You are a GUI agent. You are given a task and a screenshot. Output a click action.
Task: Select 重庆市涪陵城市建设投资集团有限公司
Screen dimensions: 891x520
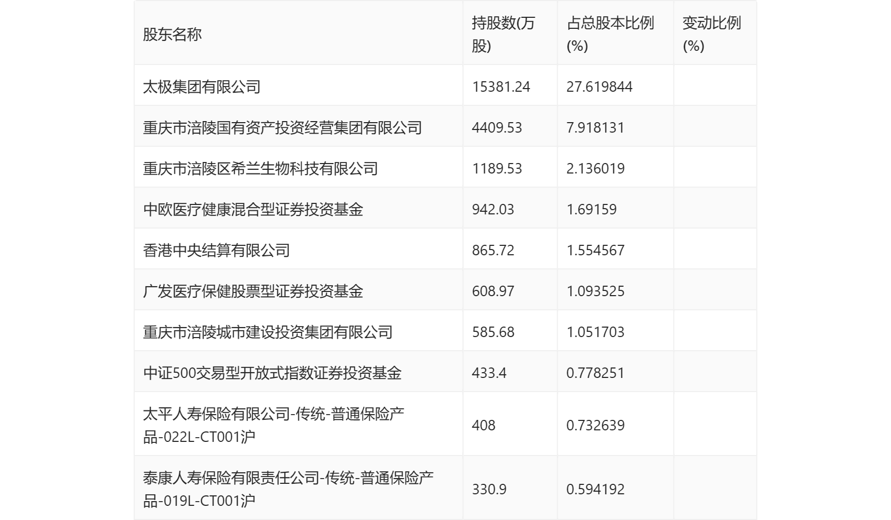[x=268, y=332]
